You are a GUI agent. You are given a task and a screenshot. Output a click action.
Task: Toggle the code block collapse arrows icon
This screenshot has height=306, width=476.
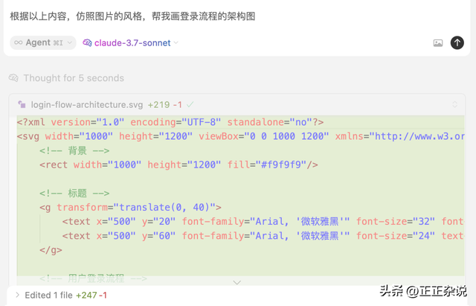[454, 104]
